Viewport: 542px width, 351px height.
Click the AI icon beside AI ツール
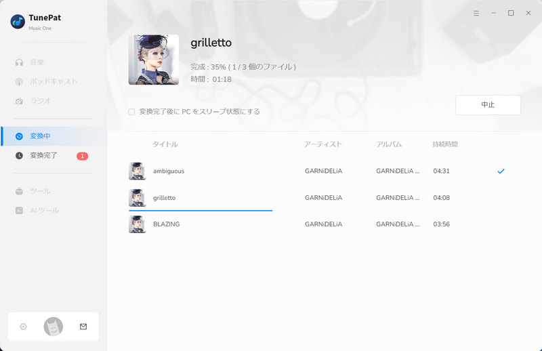(x=20, y=210)
